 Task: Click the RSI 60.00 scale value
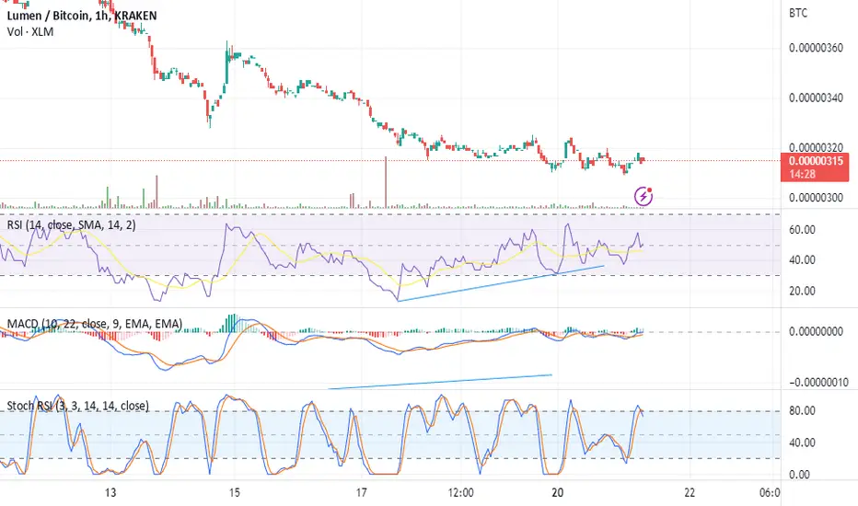pos(802,229)
